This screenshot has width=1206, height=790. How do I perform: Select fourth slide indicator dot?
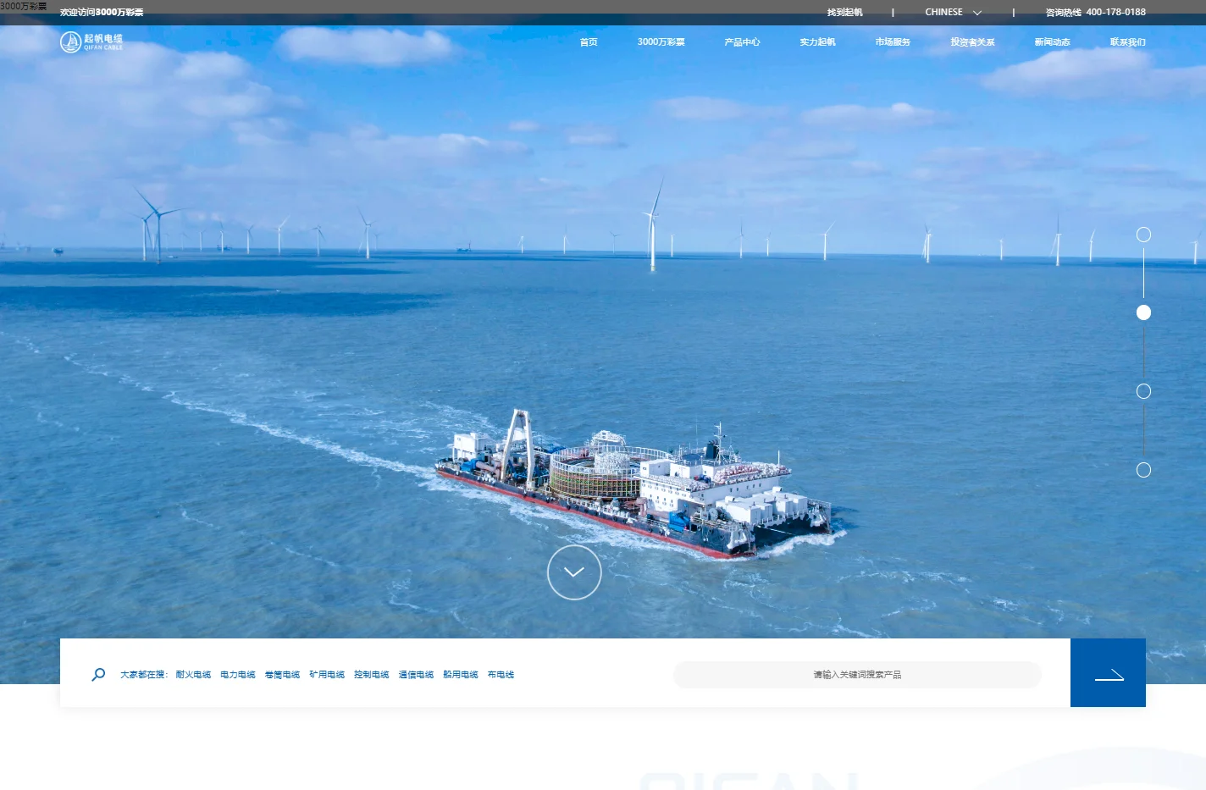coord(1143,470)
